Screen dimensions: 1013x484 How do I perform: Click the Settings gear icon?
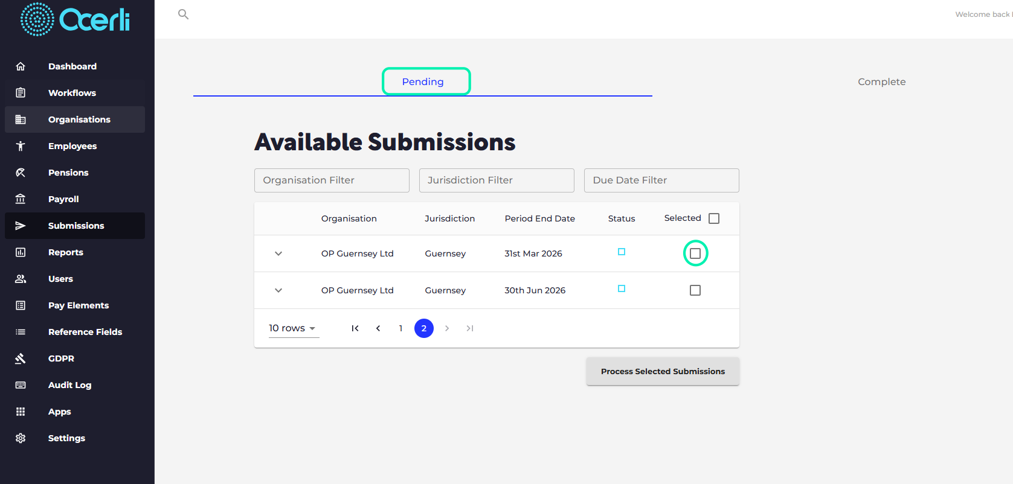click(x=21, y=438)
